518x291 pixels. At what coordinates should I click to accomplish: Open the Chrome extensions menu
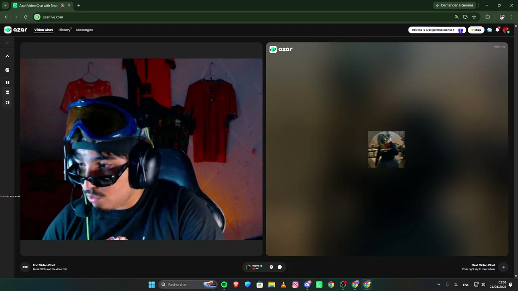coord(488,17)
